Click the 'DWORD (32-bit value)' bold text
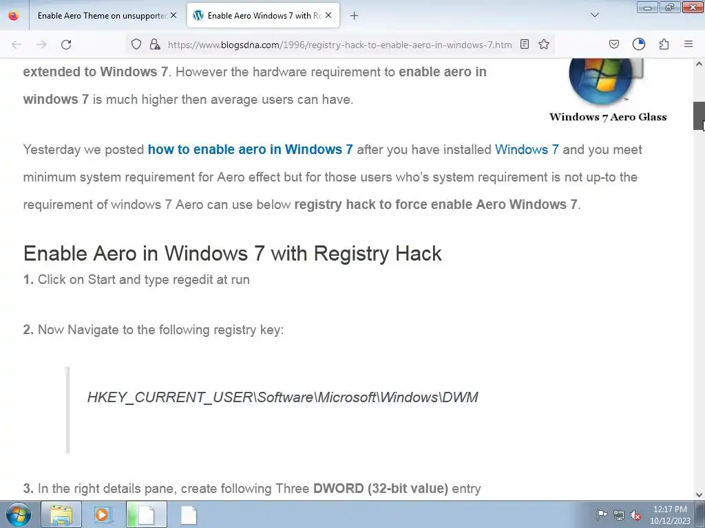Viewport: 705px width, 528px height. click(x=380, y=489)
